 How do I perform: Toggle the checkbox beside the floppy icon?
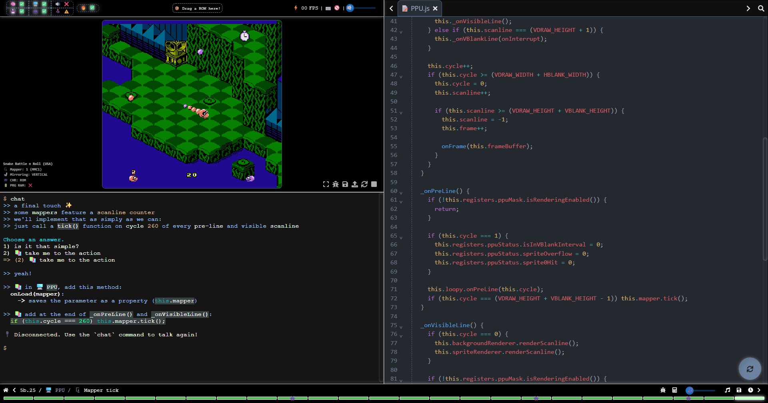22,11
